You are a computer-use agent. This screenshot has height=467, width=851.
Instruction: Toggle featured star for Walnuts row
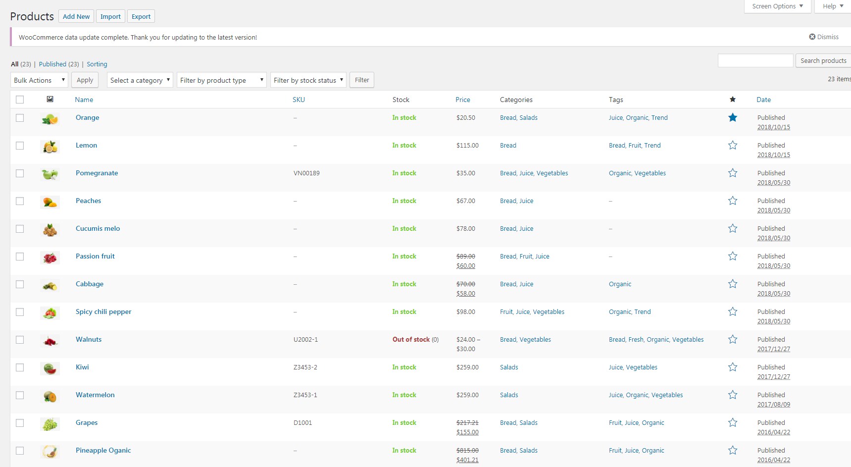[733, 339]
